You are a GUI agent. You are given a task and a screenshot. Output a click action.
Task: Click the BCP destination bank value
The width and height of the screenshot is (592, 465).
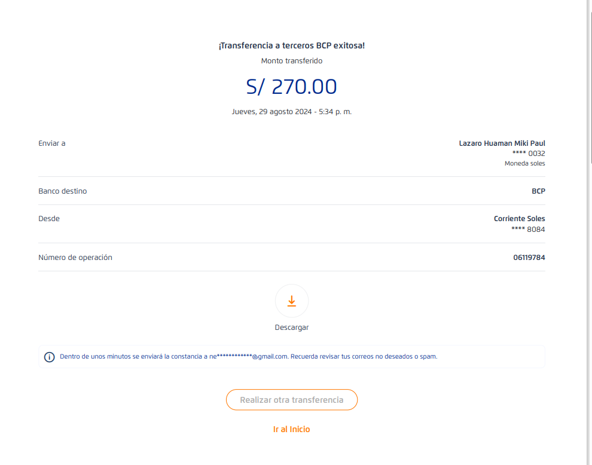tap(538, 191)
